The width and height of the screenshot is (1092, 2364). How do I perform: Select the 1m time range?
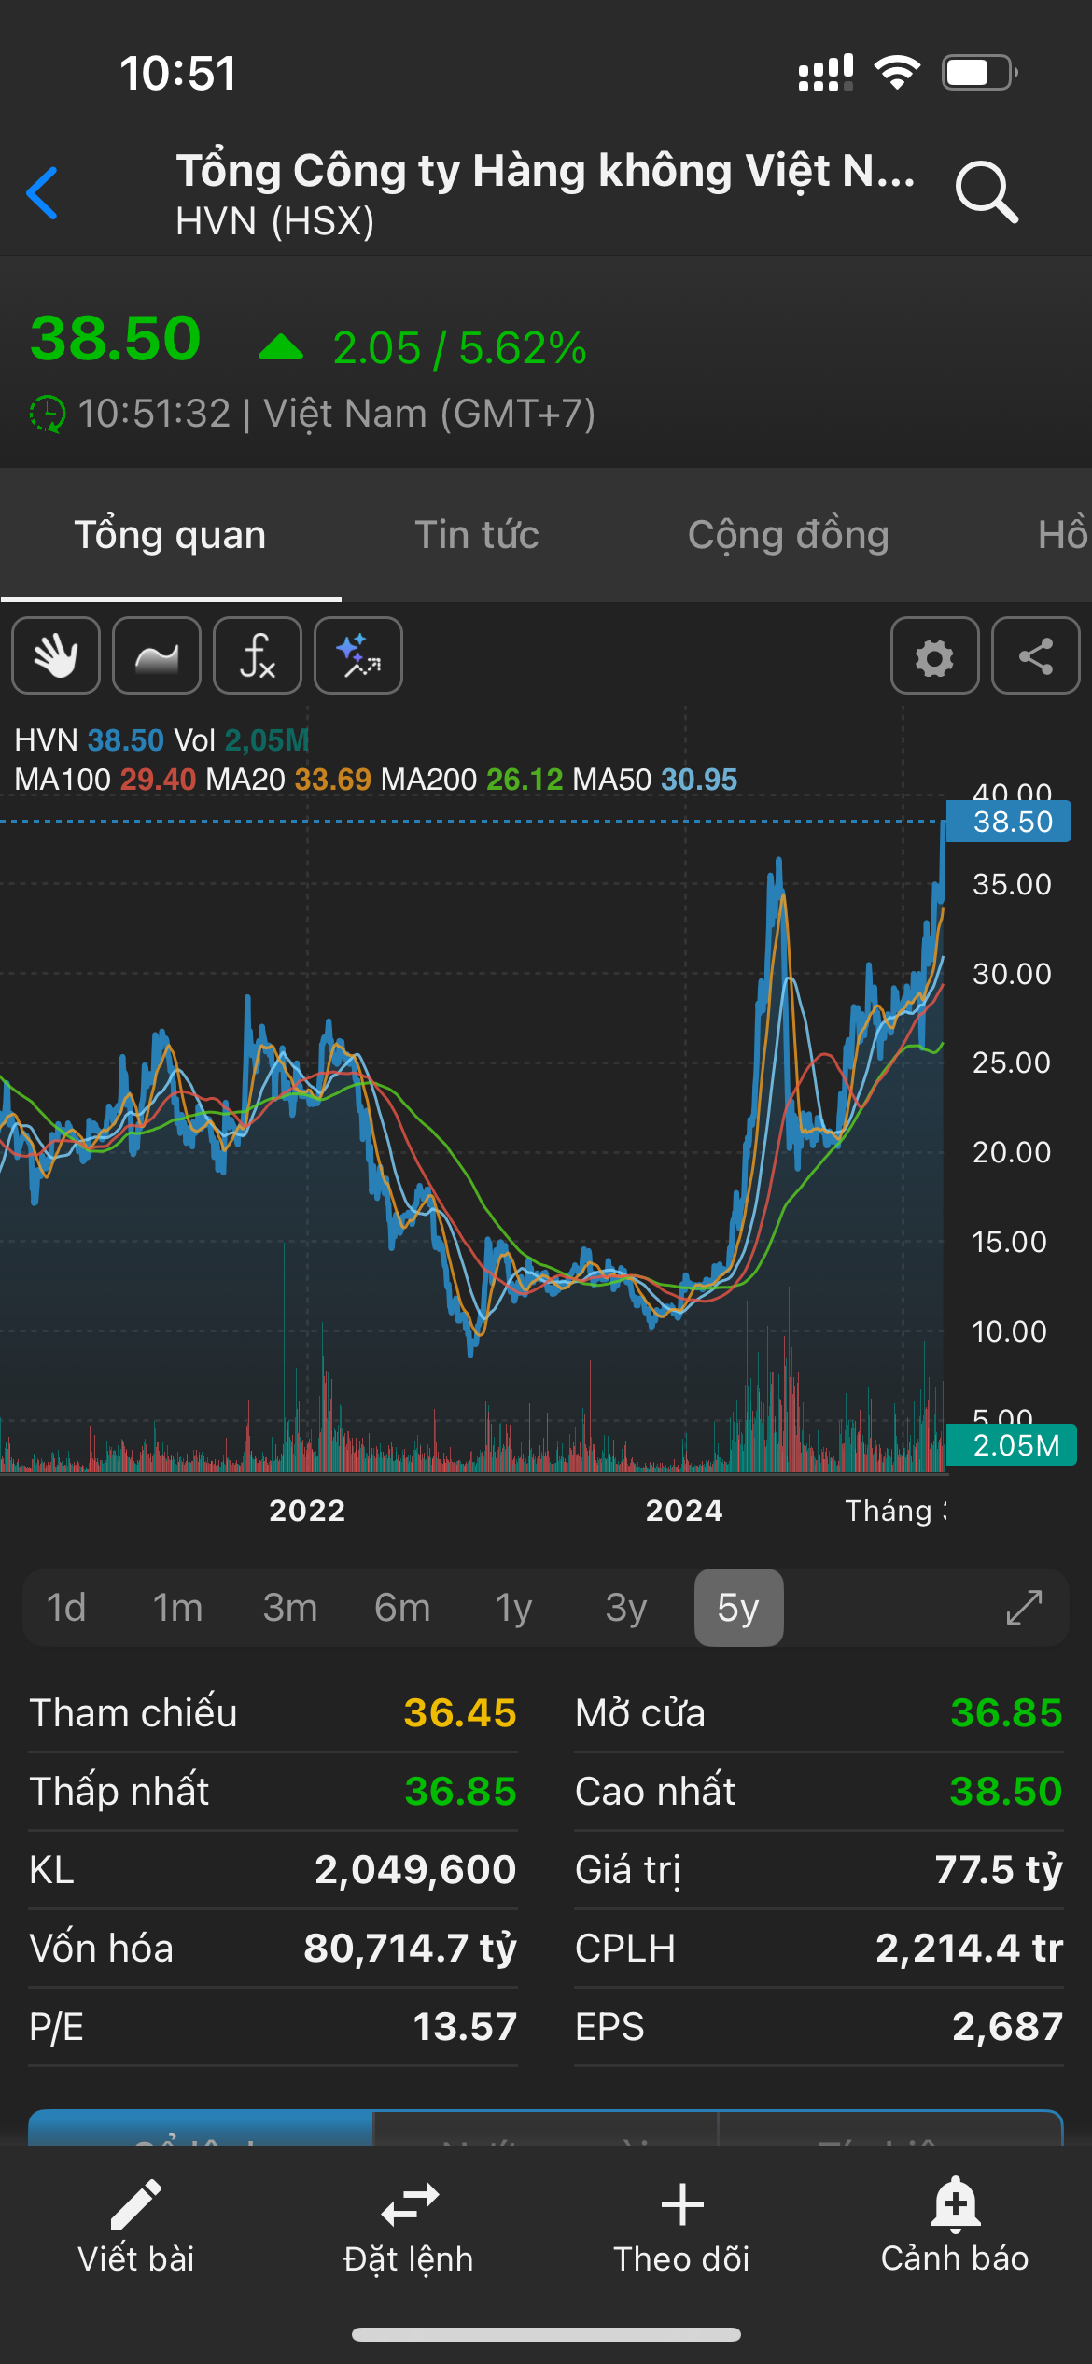(177, 1608)
